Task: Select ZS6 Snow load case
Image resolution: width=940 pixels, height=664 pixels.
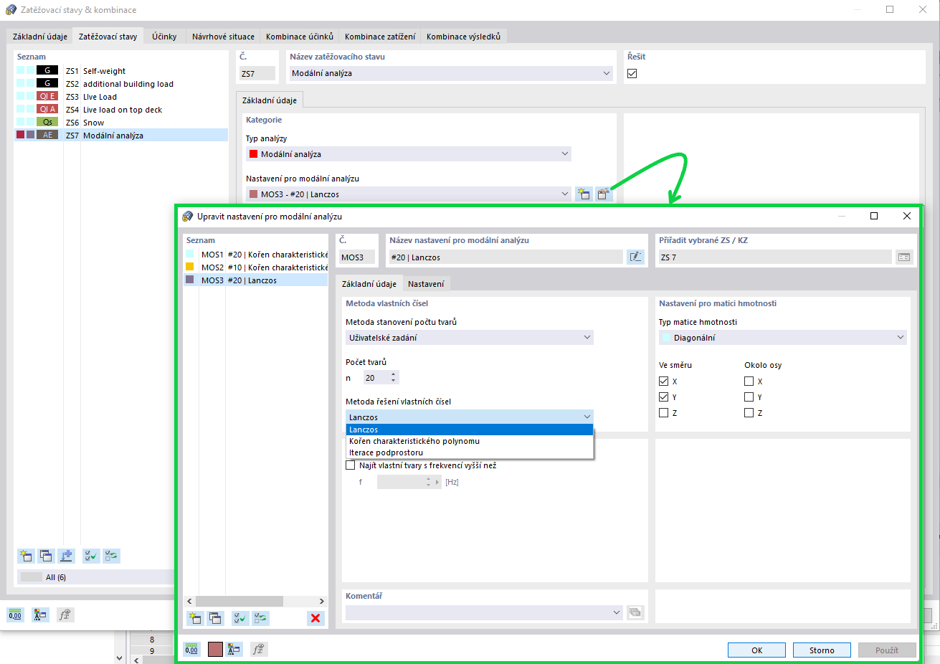Action: (x=121, y=123)
